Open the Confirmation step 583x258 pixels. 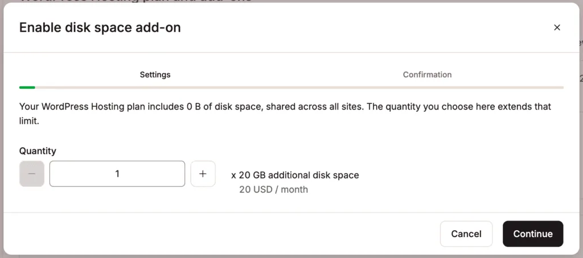427,74
